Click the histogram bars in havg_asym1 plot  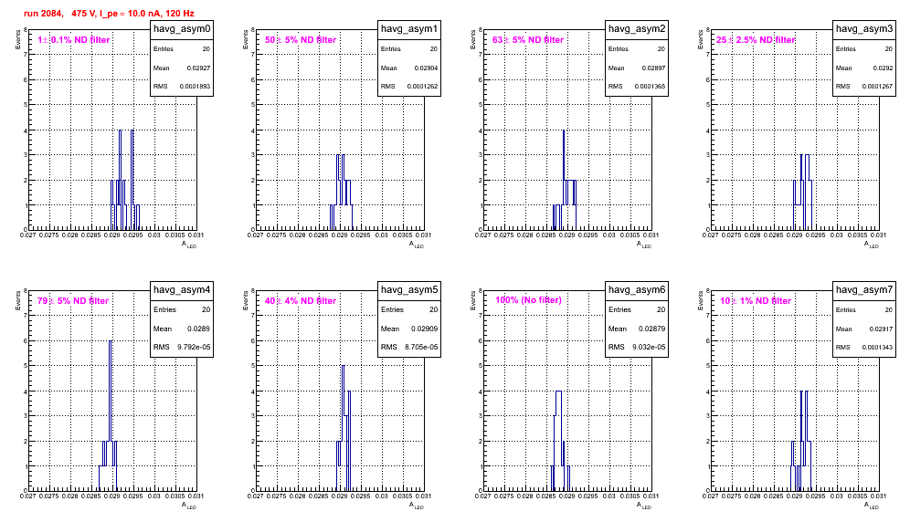pos(342,192)
